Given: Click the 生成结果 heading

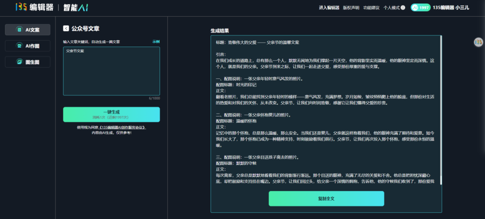Looking at the screenshot, I should click(220, 31).
